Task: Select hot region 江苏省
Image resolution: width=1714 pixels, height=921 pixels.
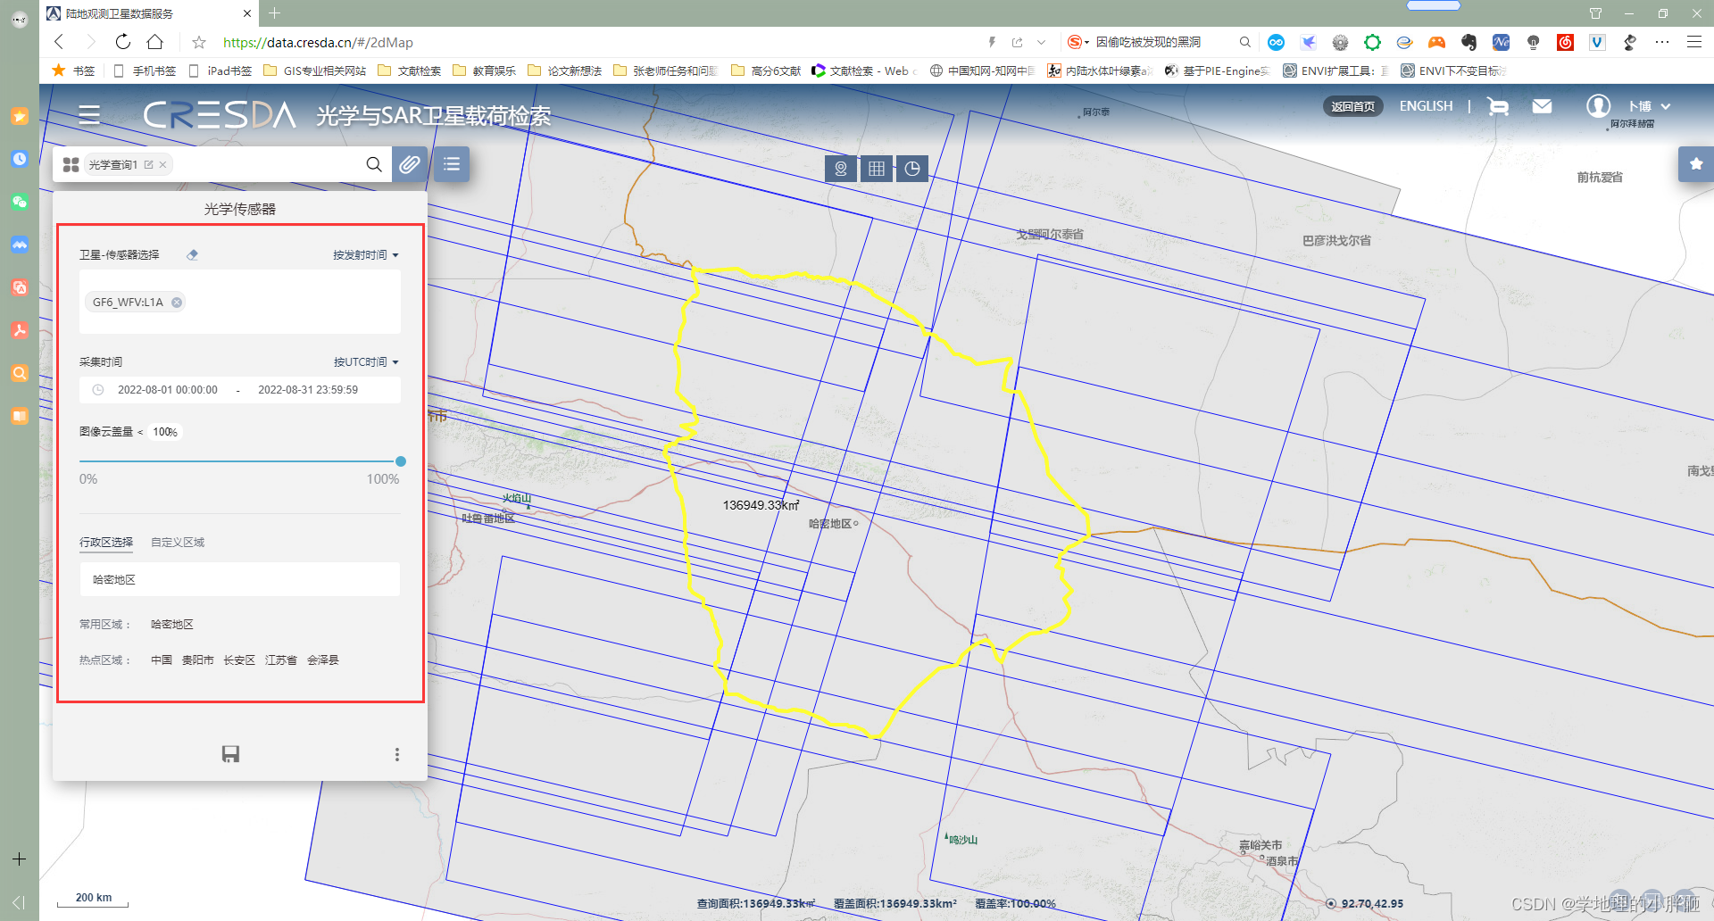Action: [280, 660]
